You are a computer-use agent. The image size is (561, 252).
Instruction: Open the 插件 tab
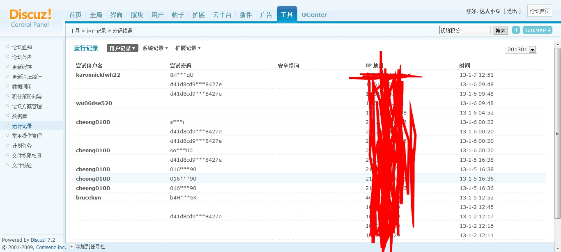click(x=246, y=15)
